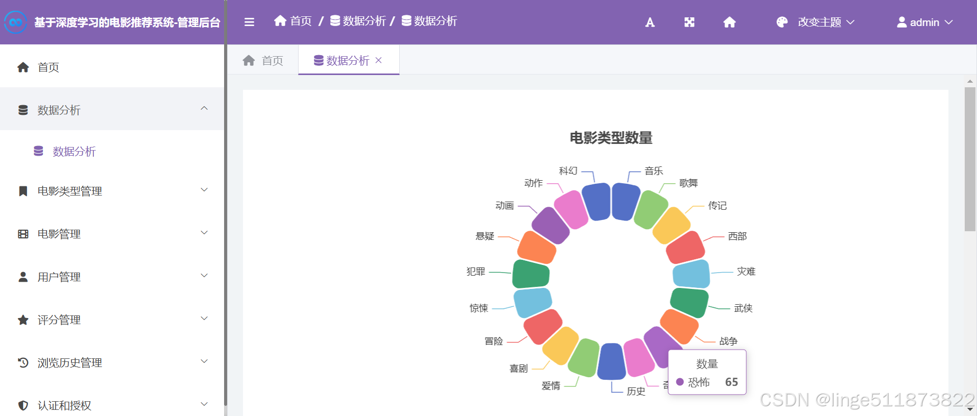The width and height of the screenshot is (977, 416).
Task: Click the font size A icon
Action: pos(650,22)
